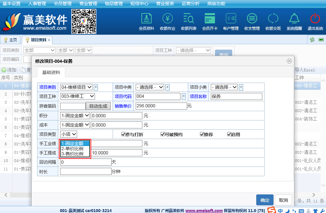Toggle the 参与打折 checkbox
This screenshot has height=213, width=326.
pyautogui.click(x=123, y=135)
